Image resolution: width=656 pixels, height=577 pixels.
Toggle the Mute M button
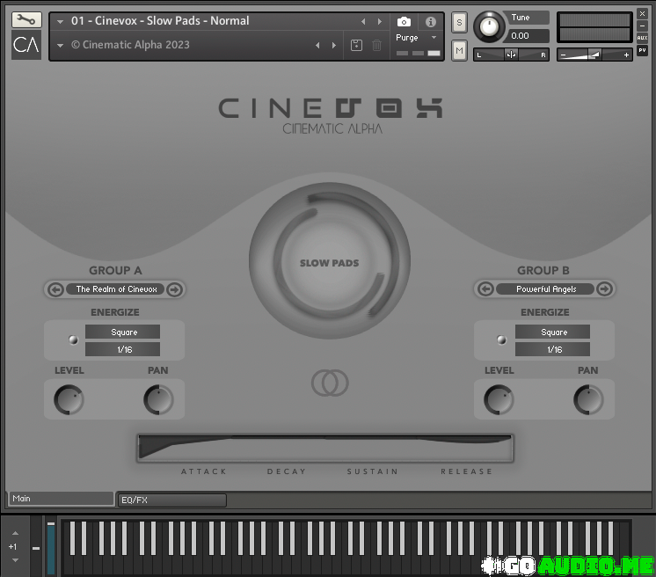pos(459,51)
